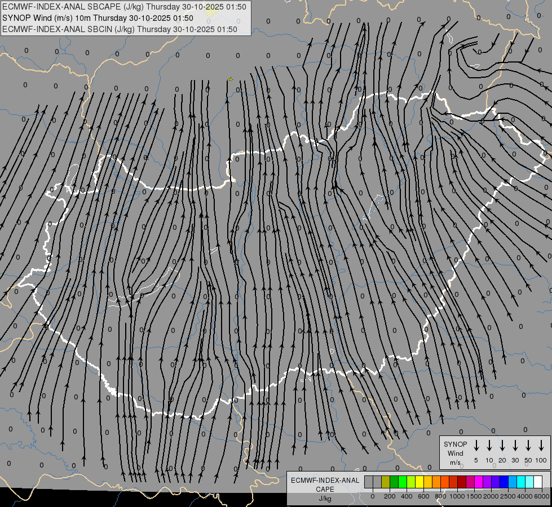Click the 5 m/s wind arrow symbol

click(476, 446)
